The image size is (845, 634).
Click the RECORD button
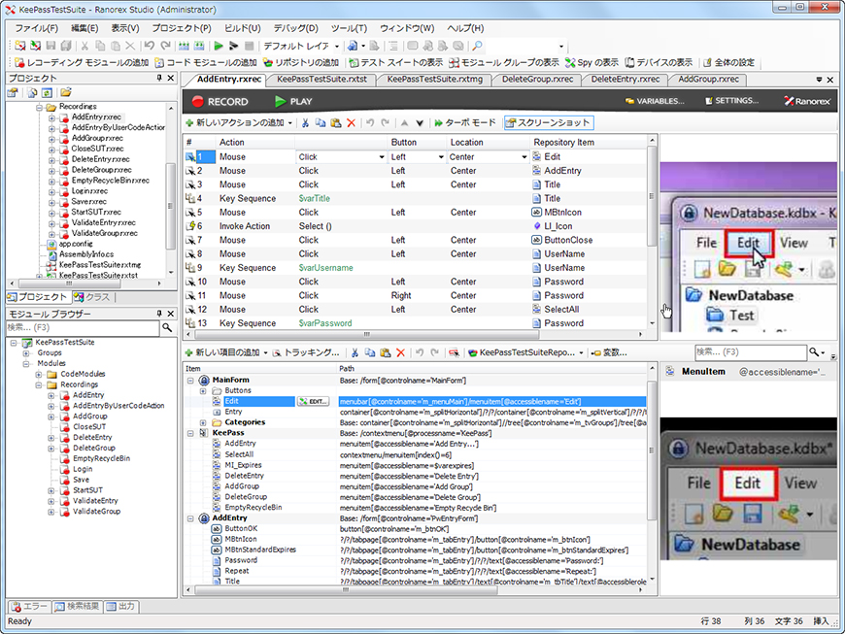(220, 101)
